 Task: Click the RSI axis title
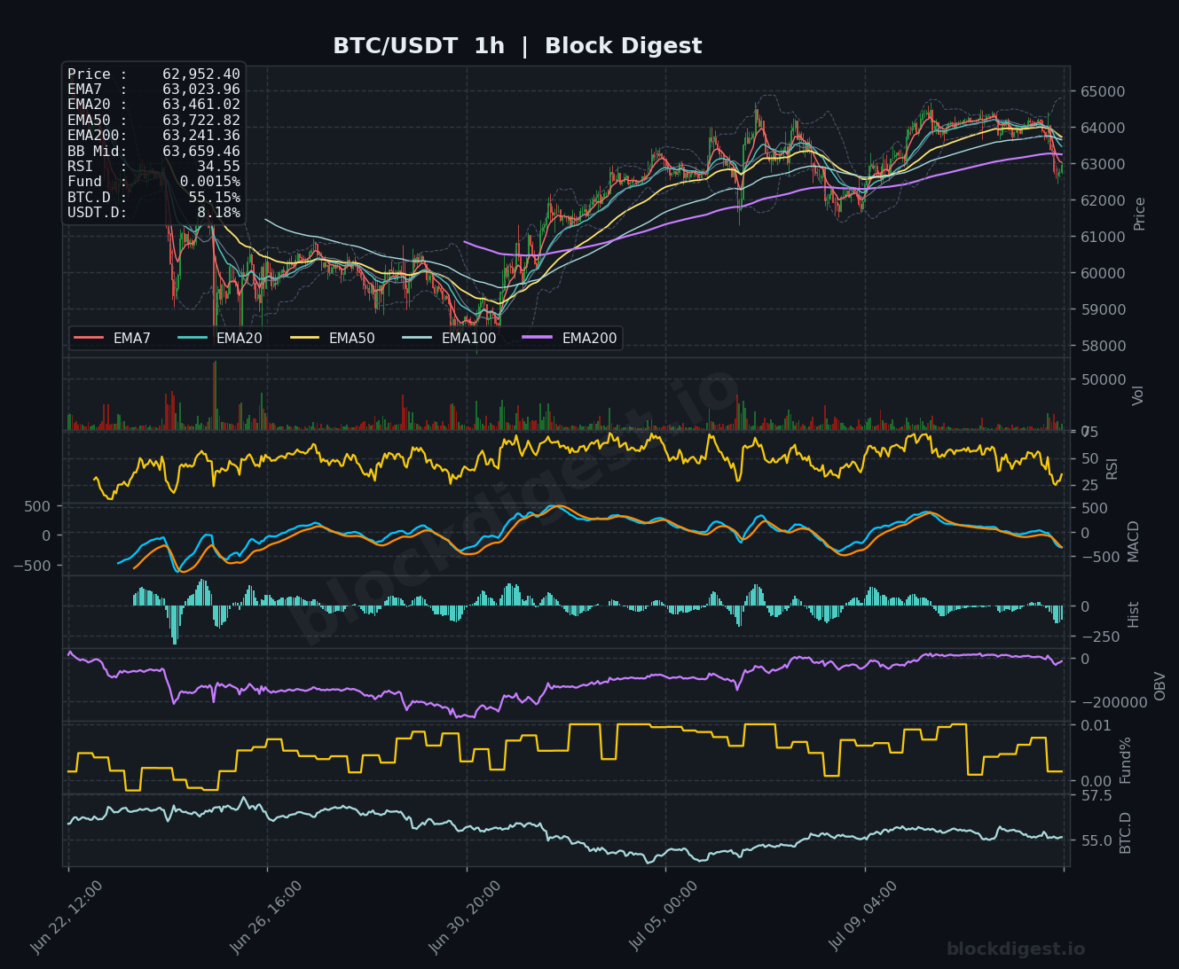(1112, 468)
